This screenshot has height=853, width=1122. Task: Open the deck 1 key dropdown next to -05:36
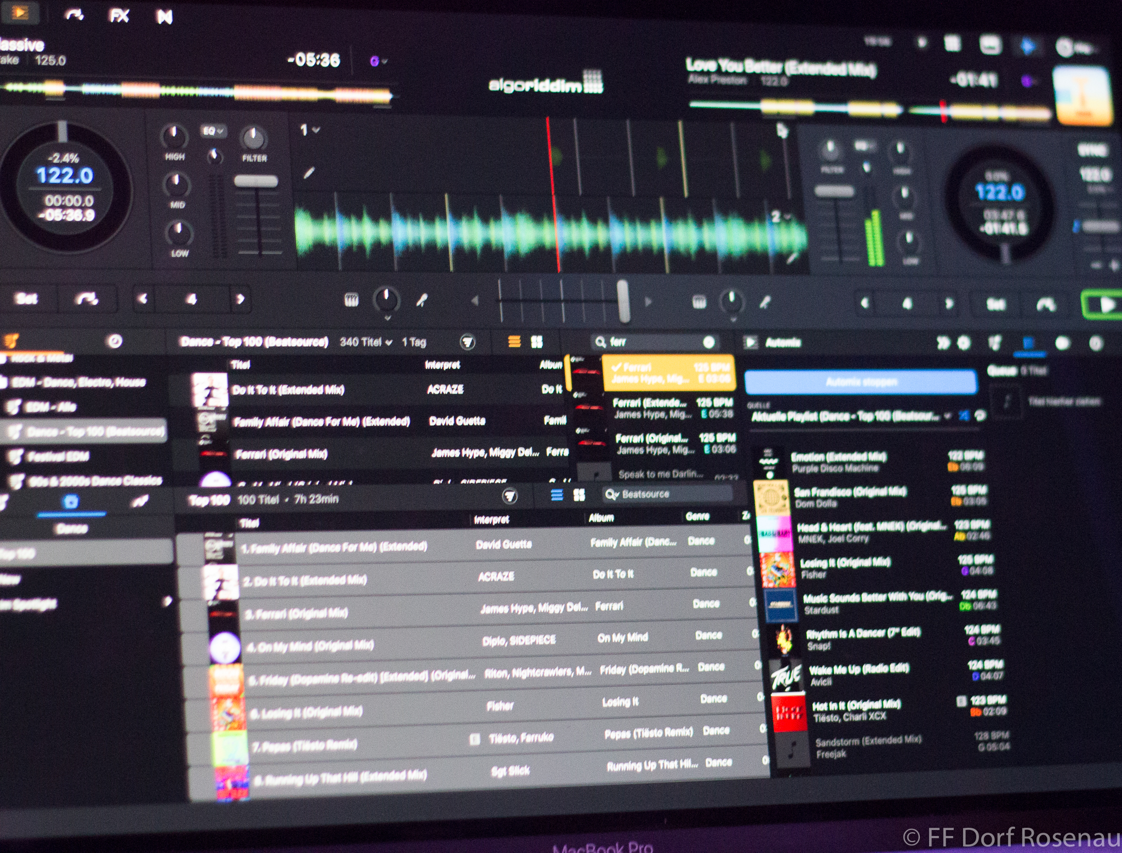[378, 61]
